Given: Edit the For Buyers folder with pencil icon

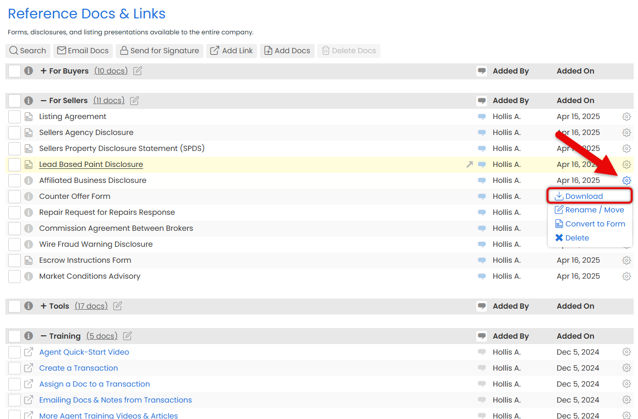Looking at the screenshot, I should pos(137,71).
